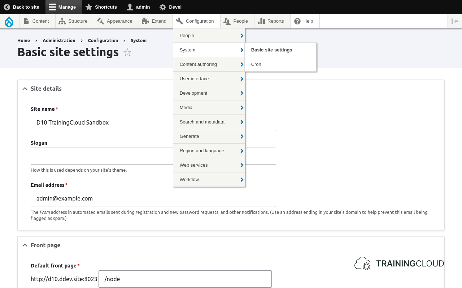
Task: Open the admin user menu
Action: point(138,7)
